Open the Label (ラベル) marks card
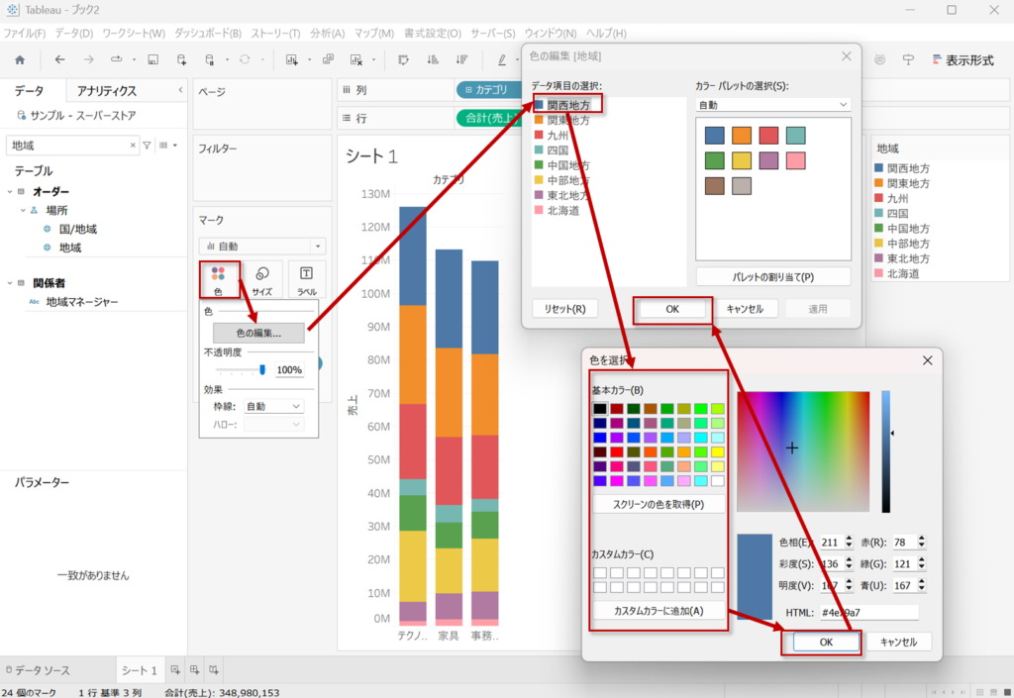1014x698 pixels. click(306, 279)
